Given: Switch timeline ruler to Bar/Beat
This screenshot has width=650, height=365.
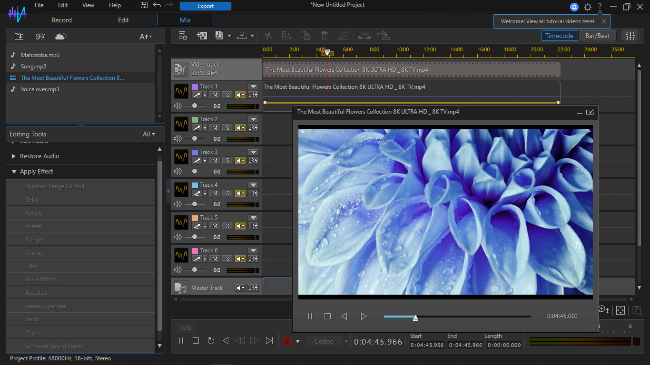Looking at the screenshot, I should pyautogui.click(x=597, y=36).
